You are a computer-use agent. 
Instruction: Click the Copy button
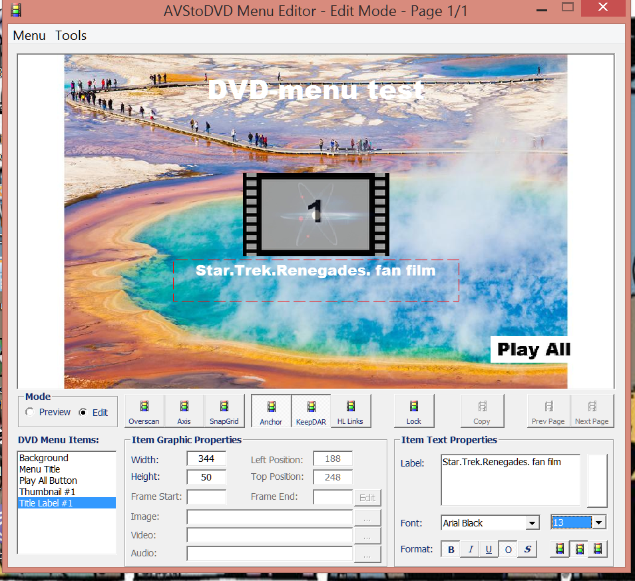(x=482, y=411)
